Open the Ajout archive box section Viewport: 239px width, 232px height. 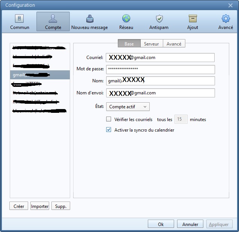coord(192,22)
